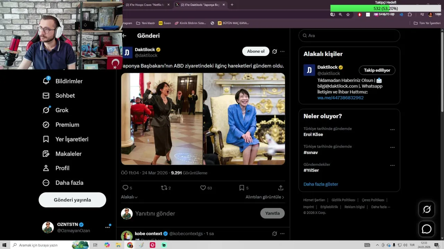Open Windows Start button
This screenshot has width=444, height=249.
pos(5,245)
